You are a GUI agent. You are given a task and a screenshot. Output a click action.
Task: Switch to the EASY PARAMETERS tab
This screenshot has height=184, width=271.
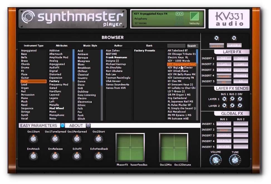point(39,126)
